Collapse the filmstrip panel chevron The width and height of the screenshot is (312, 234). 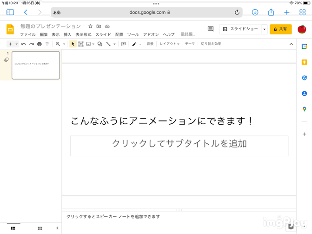point(57,228)
